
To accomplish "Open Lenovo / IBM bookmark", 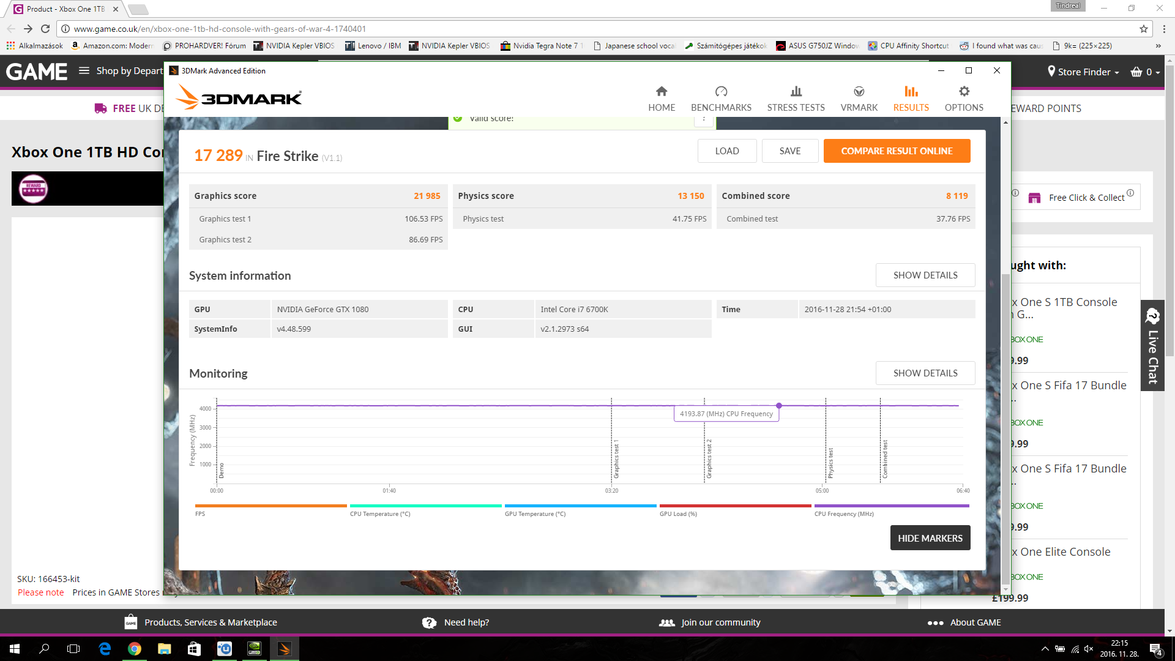I will click(x=373, y=46).
